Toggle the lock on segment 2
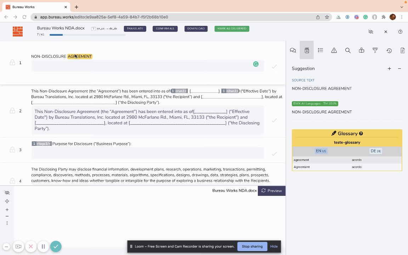Image resolution: width=408 pixels, height=255 pixels. click(12, 111)
